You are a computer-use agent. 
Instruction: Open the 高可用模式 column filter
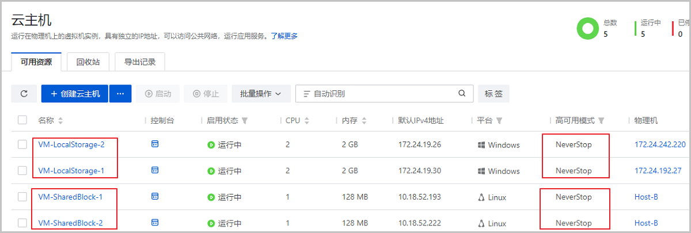pyautogui.click(x=601, y=121)
